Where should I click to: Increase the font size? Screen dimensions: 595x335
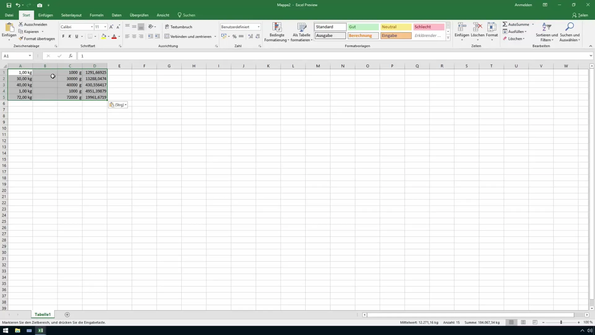[111, 27]
